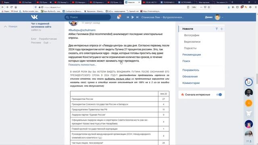Open the browser home page icon
The height and width of the screenshot is (145, 258).
(x=16, y=7)
